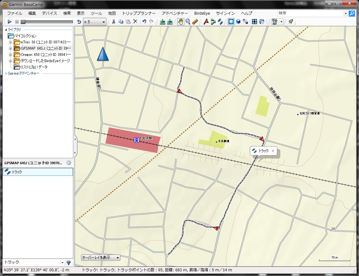
Task: Open the 検索 menu
Action: click(67, 13)
